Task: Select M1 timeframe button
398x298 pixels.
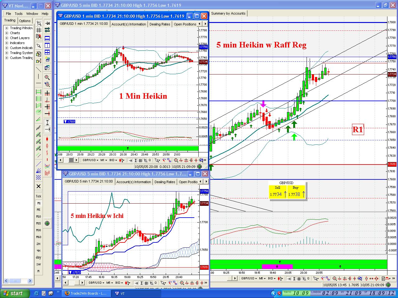Action: pyautogui.click(x=39, y=203)
